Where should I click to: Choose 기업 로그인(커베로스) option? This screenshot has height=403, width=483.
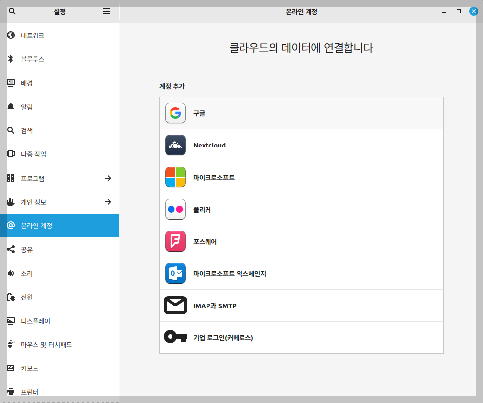coord(301,337)
